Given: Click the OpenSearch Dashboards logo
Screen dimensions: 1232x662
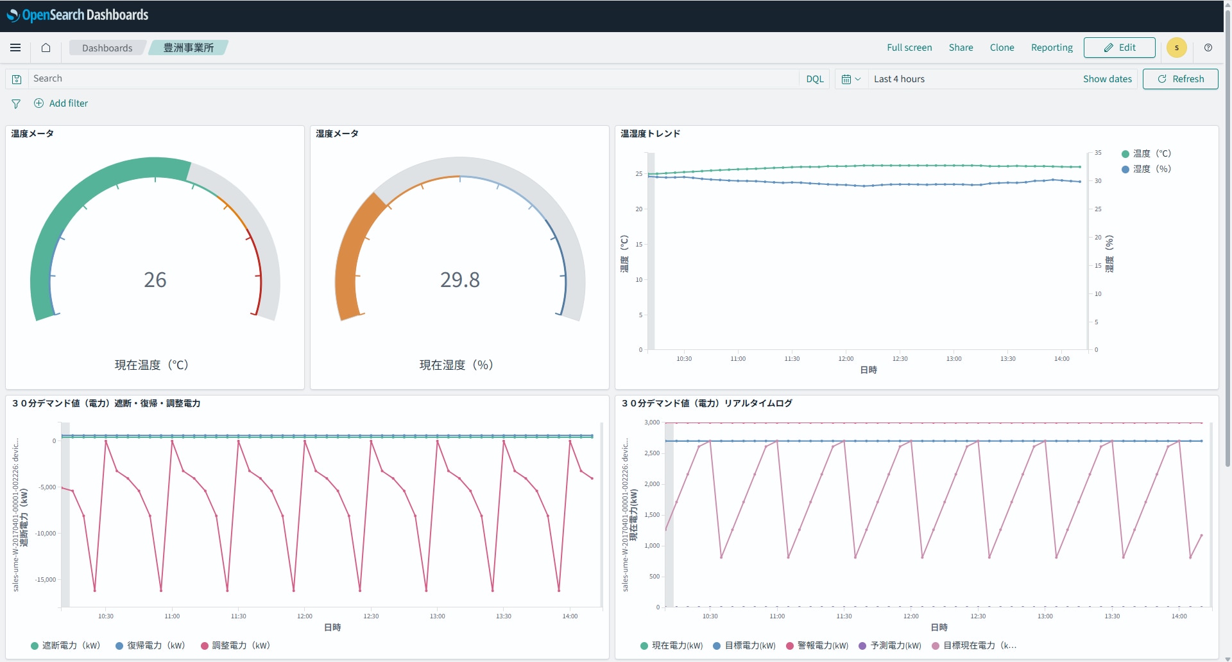Looking at the screenshot, I should click(78, 15).
